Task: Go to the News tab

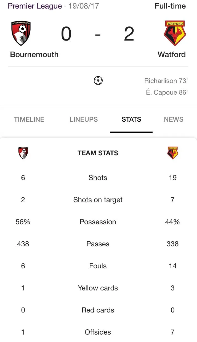Action: click(x=174, y=119)
